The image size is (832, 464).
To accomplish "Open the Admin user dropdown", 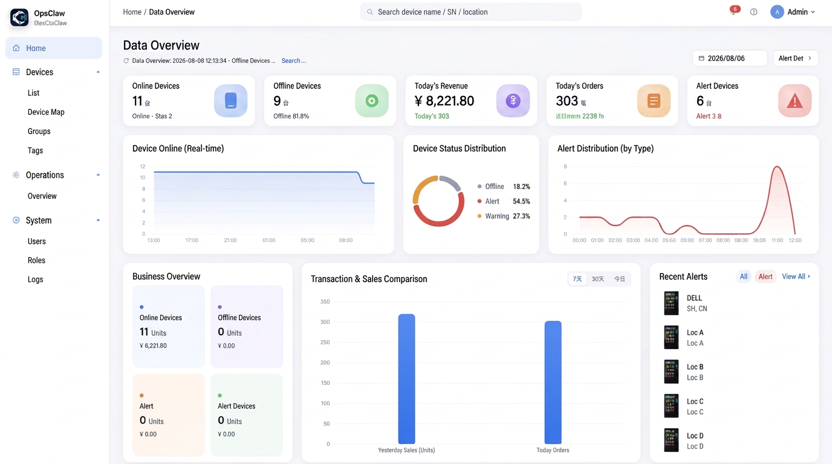I will (x=793, y=12).
